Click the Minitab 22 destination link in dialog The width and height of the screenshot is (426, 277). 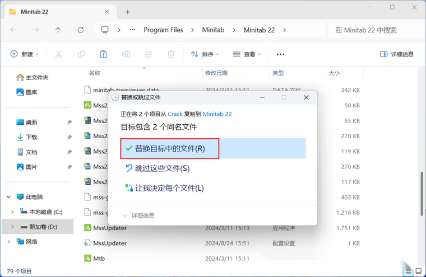[217, 114]
